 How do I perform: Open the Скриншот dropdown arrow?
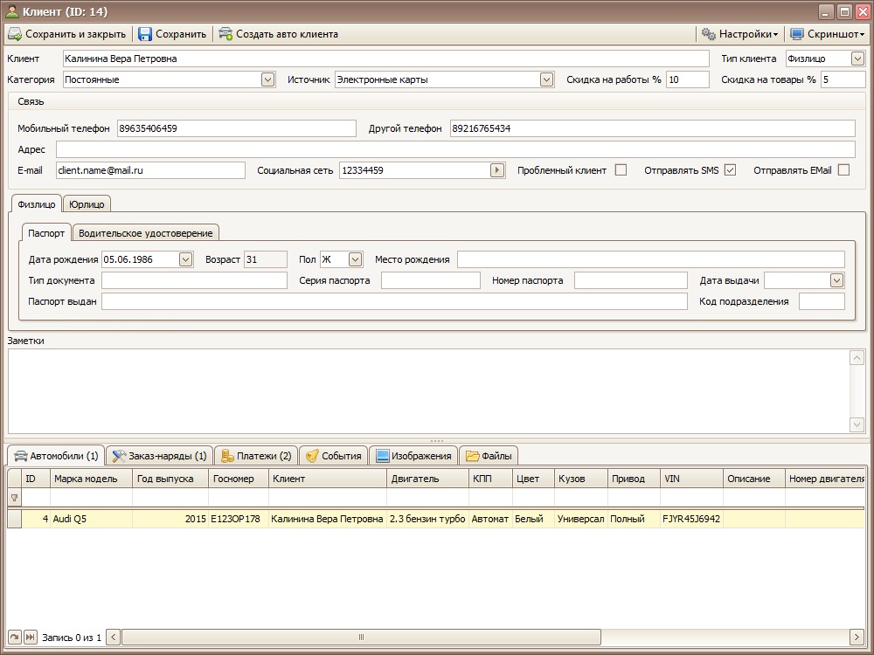pos(863,35)
